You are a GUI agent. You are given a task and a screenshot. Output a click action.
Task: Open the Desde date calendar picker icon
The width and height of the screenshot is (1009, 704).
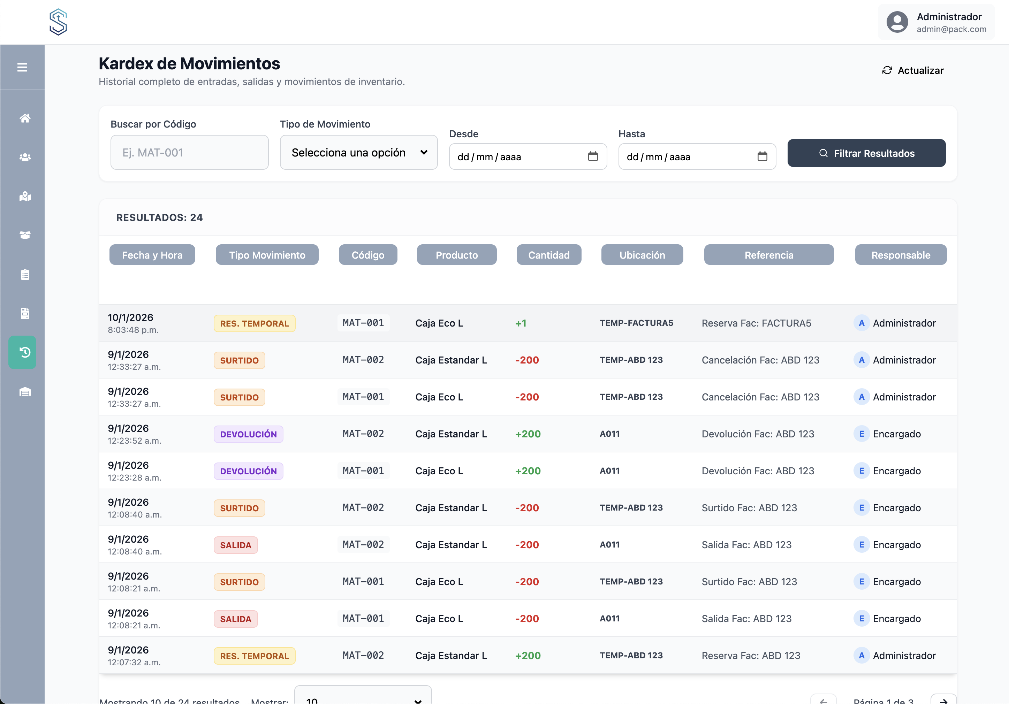click(593, 156)
